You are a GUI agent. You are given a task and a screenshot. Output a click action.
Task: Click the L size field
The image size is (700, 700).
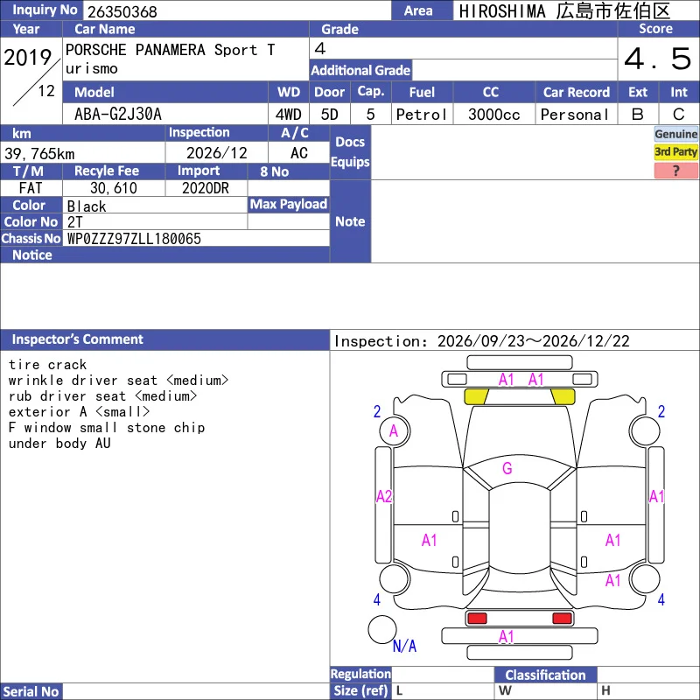pos(443,691)
